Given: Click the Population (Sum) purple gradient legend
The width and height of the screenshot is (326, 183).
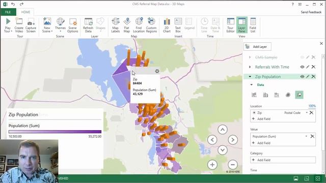Looking at the screenshot, I should pyautogui.click(x=55, y=132).
